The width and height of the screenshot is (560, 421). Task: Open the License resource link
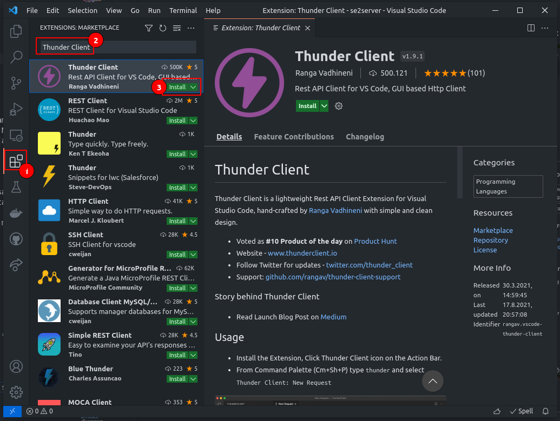(485, 250)
